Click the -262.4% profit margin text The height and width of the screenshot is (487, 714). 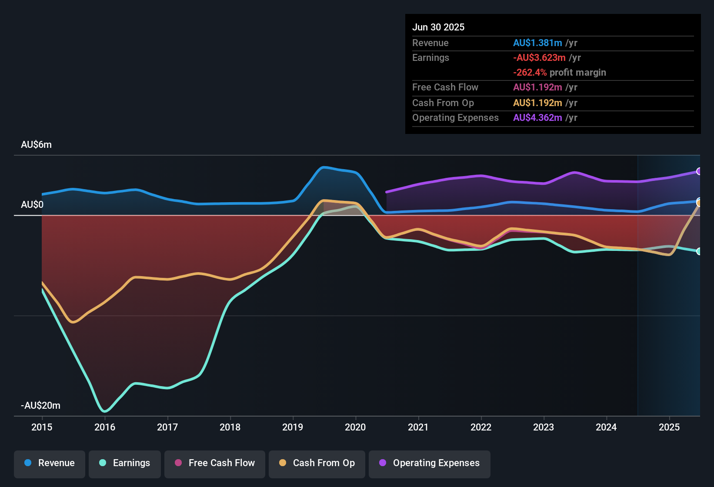pyautogui.click(x=530, y=72)
